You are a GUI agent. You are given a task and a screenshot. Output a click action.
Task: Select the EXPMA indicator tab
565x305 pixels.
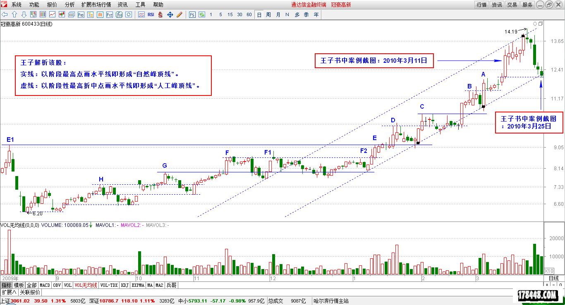pos(138,285)
